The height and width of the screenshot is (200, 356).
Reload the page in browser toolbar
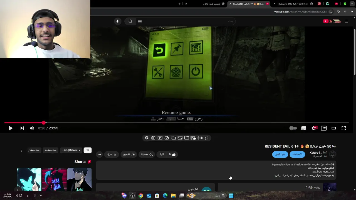(x=338, y=12)
